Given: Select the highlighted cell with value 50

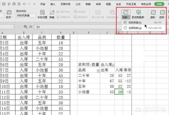Looking at the screenshot, I should pos(119,92).
